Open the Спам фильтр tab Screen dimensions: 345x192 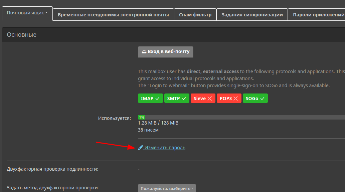coord(195,15)
